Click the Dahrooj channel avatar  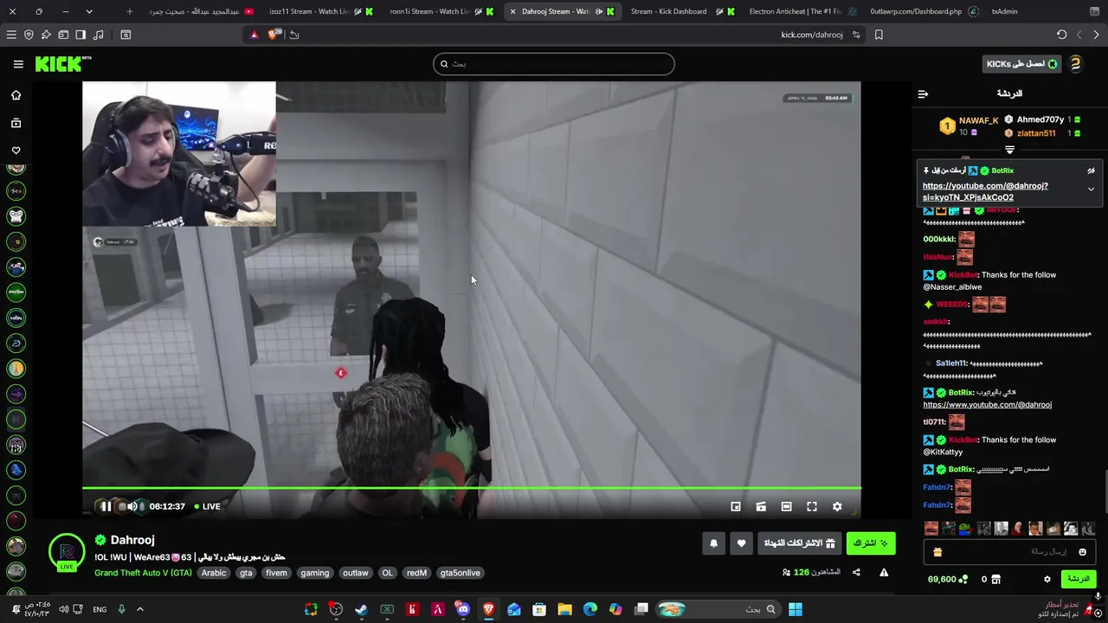click(x=67, y=552)
